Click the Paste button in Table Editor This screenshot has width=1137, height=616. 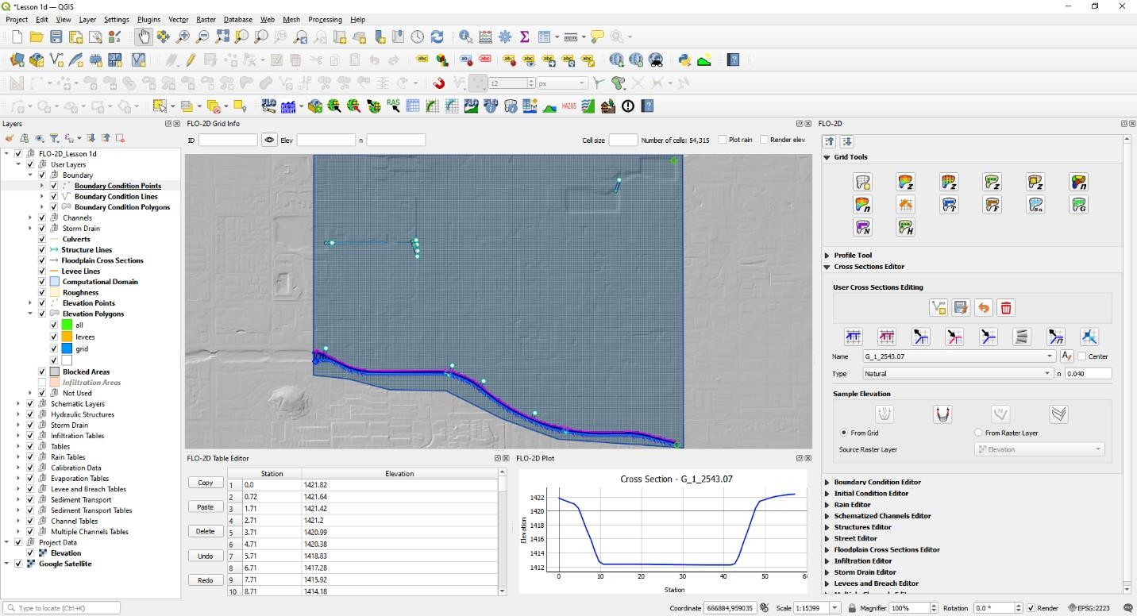coord(205,506)
